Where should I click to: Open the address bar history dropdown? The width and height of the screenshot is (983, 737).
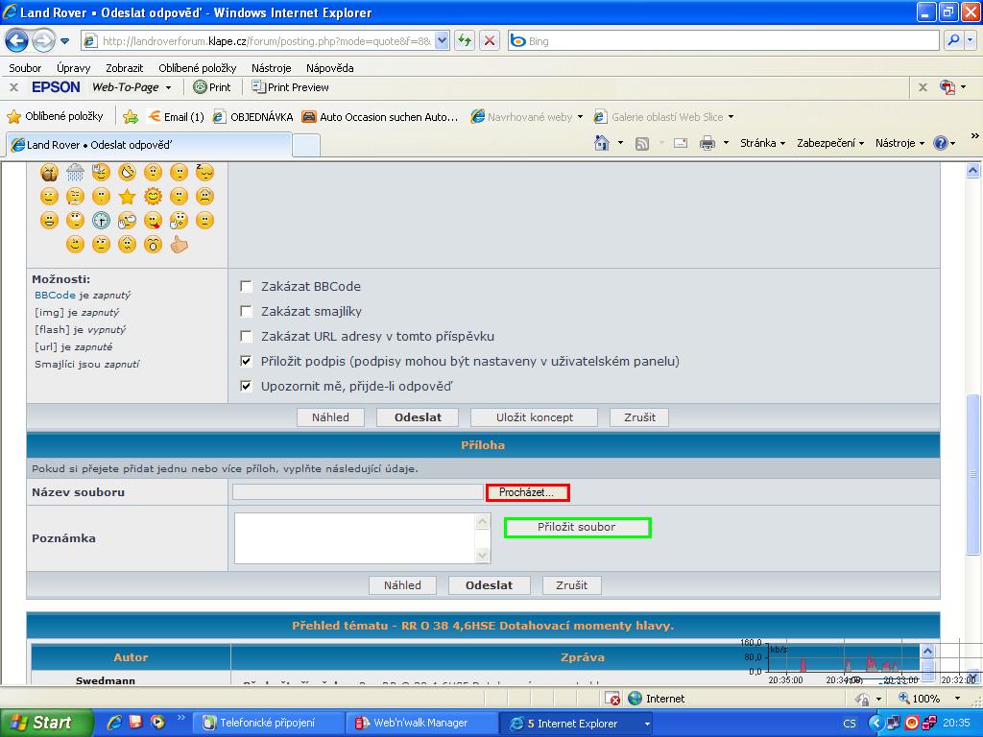click(x=442, y=41)
